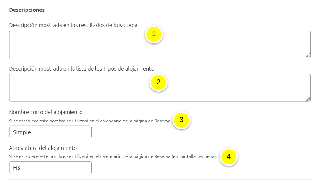The height and width of the screenshot is (185, 317).
Task: Grab resize handle of search results description box
Action: (x=308, y=55)
